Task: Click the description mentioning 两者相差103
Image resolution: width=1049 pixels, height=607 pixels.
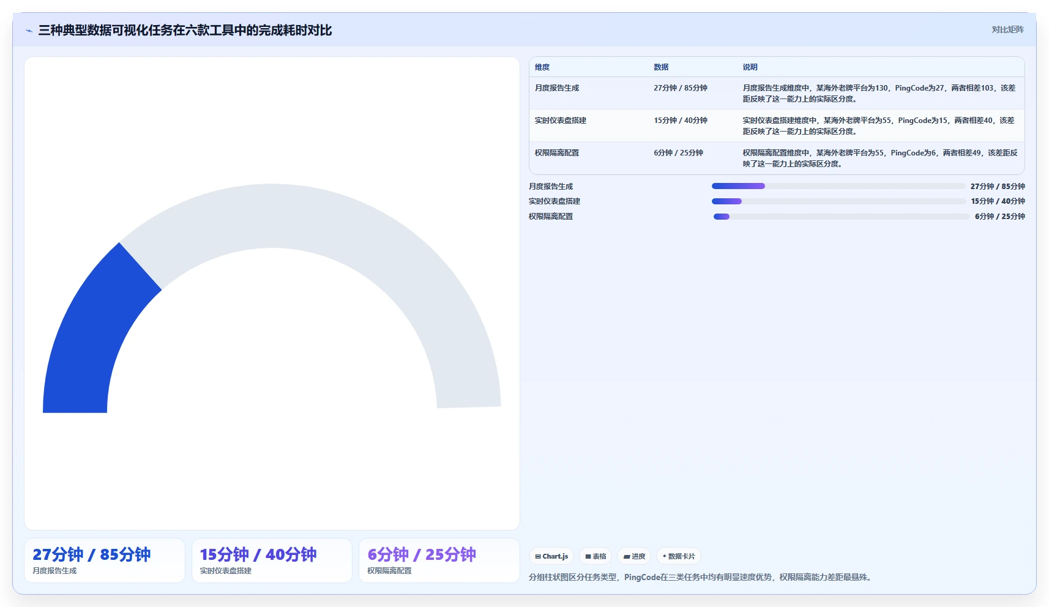Action: 879,94
